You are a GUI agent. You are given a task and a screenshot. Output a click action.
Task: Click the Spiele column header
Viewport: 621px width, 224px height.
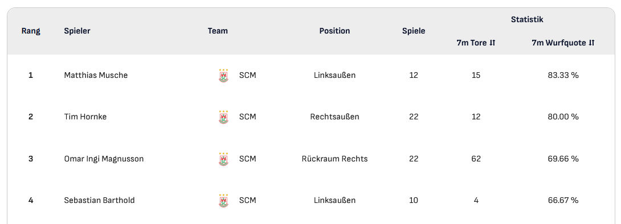(x=414, y=31)
